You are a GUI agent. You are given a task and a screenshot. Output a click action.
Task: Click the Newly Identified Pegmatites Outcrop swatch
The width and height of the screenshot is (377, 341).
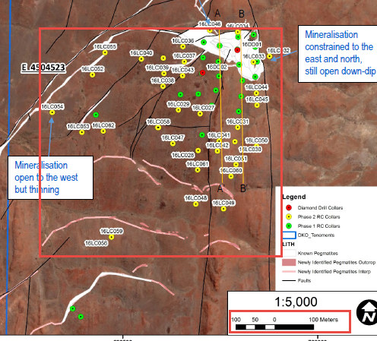(289, 262)
